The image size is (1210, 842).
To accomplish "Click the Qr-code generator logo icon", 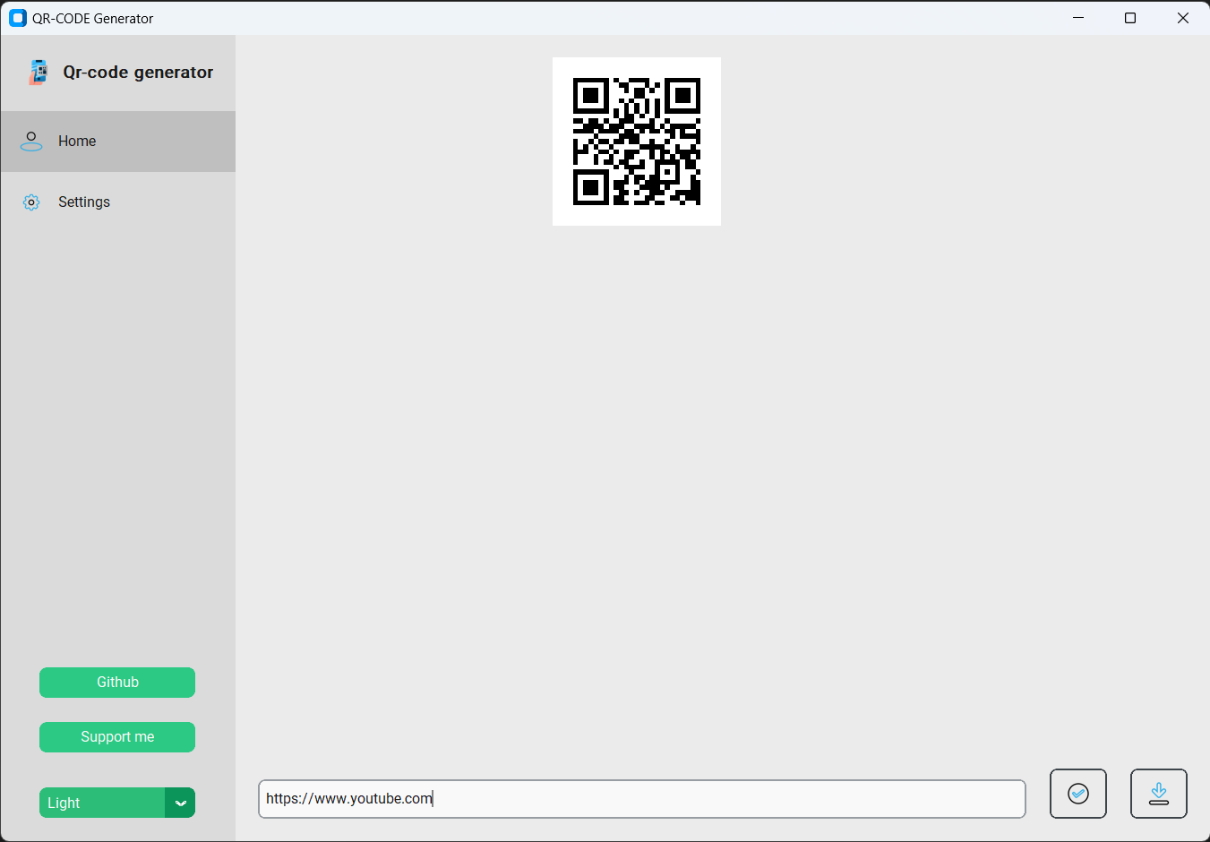I will 37,72.
